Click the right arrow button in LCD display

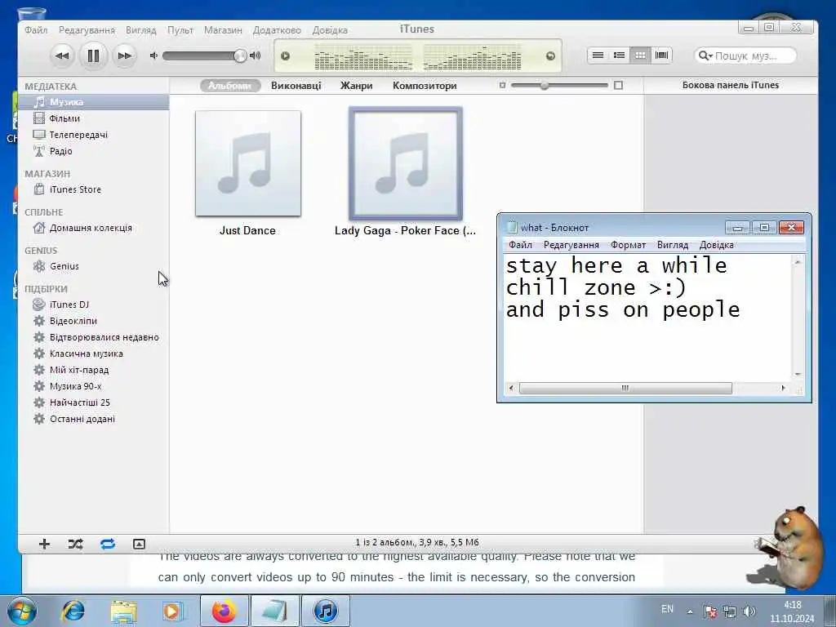point(551,56)
